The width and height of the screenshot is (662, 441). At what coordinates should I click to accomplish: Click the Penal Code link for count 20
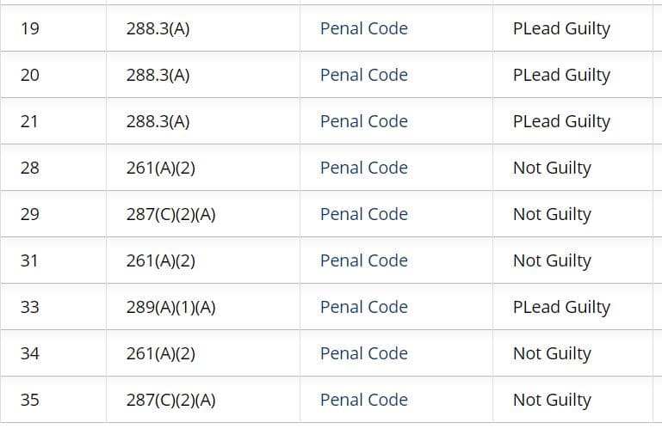[363, 75]
